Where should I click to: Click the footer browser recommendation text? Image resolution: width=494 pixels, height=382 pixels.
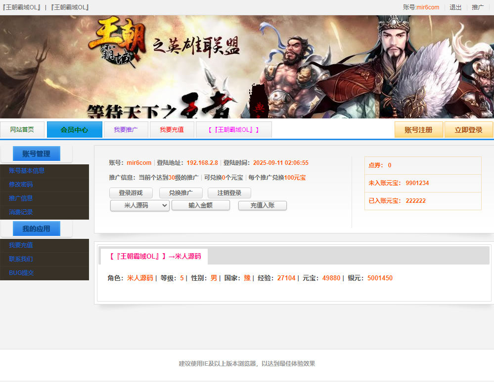[247, 364]
